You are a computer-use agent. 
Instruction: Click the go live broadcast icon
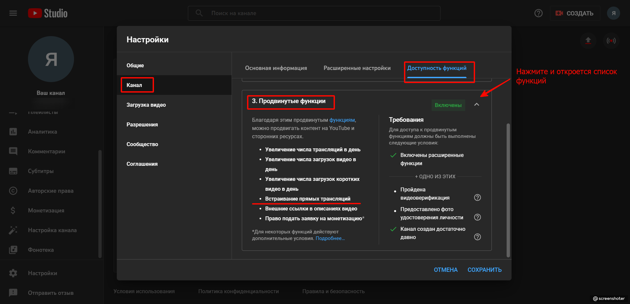611,41
